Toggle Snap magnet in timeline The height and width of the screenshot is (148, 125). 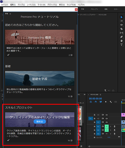tap(96, 102)
